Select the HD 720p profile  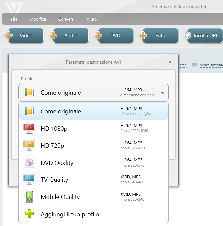point(94,145)
